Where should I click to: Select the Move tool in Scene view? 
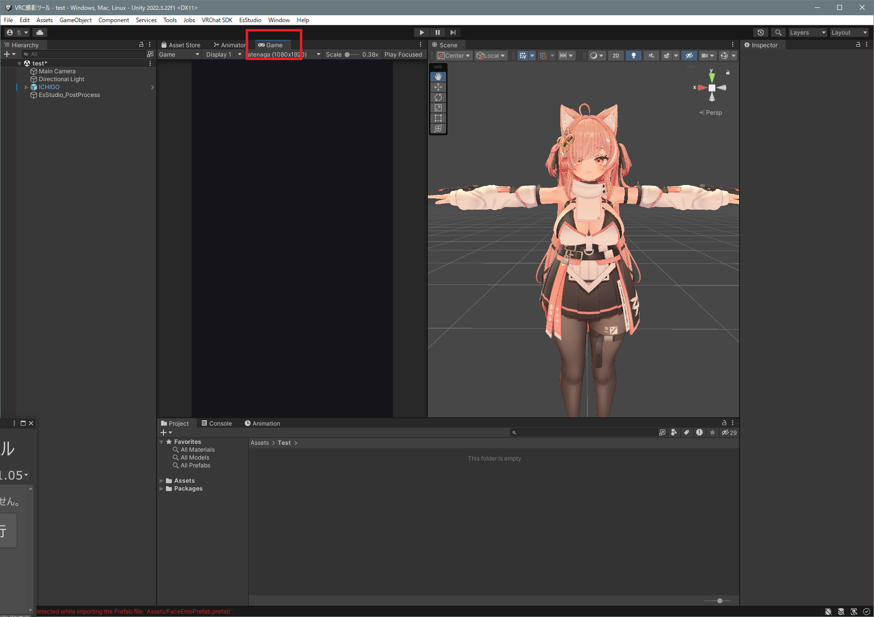[x=438, y=87]
